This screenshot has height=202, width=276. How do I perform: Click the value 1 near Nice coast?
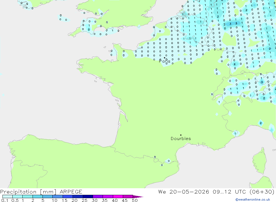pos(235,133)
